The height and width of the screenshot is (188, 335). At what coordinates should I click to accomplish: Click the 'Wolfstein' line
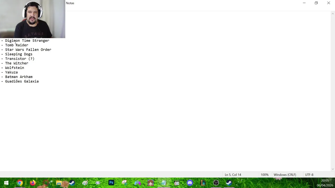pos(15,68)
